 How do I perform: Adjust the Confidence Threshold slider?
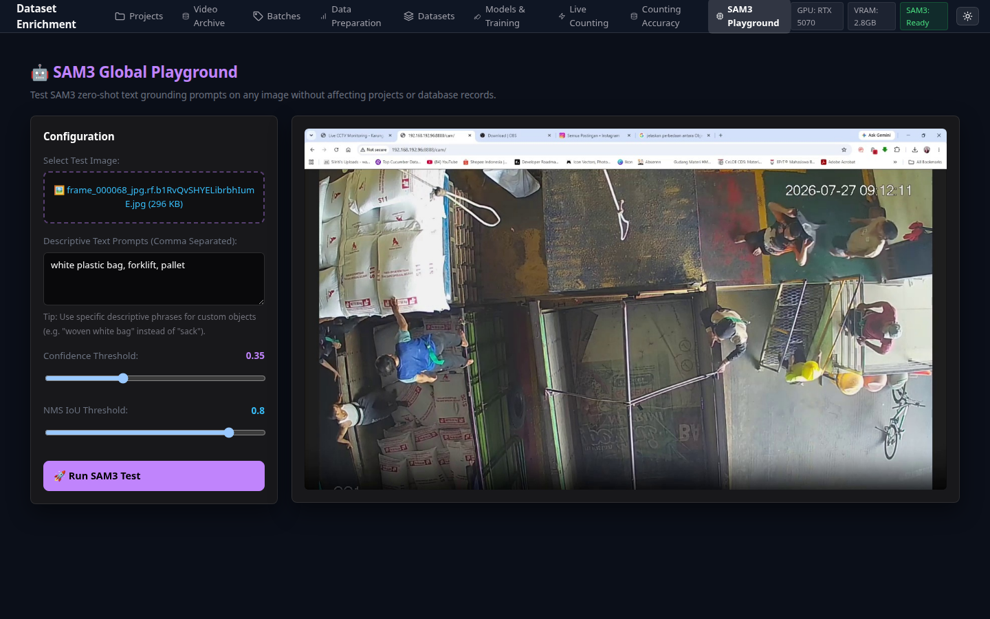click(155, 378)
